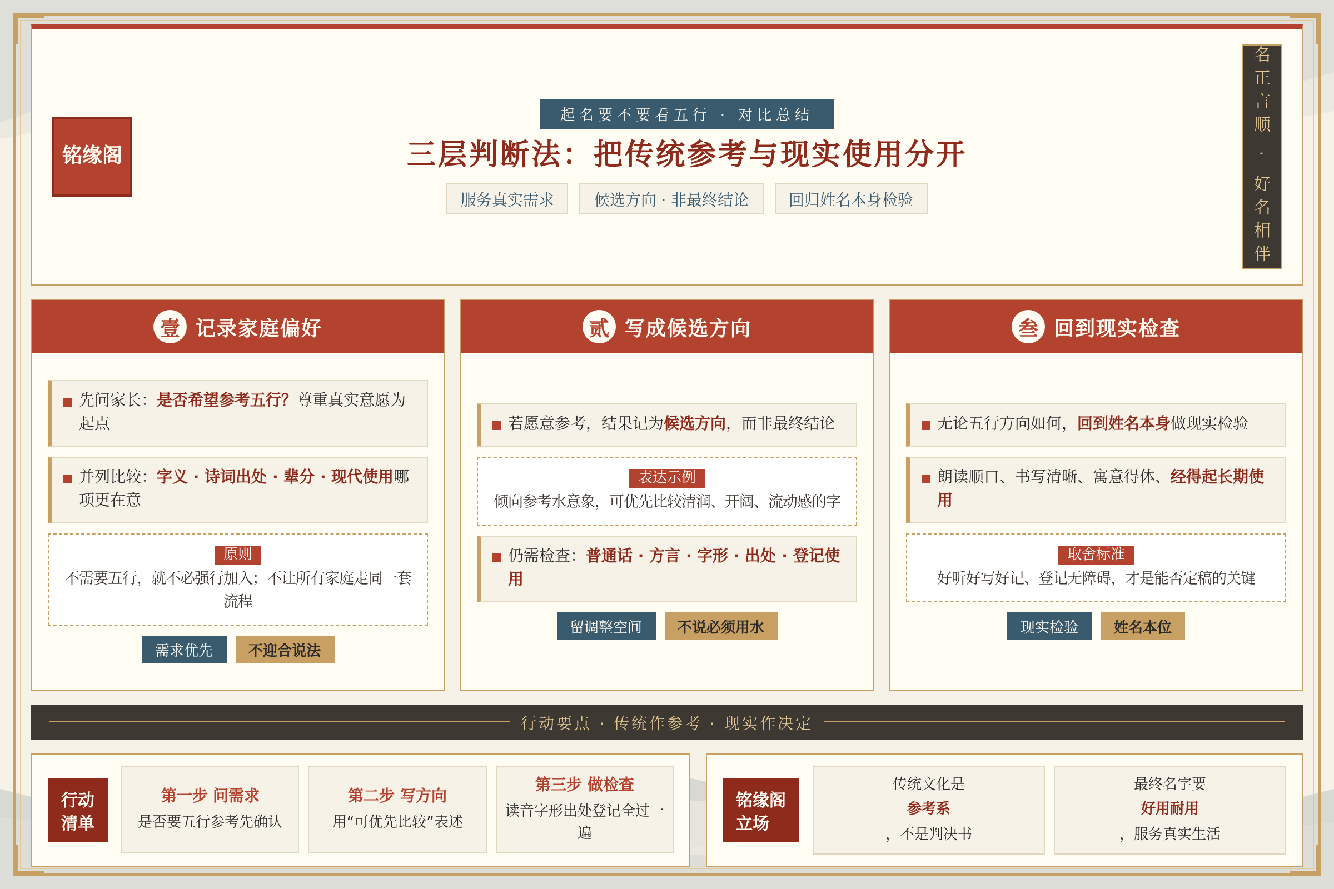This screenshot has width=1334, height=889.
Task: Click the 壹 circle number icon
Action: [170, 327]
